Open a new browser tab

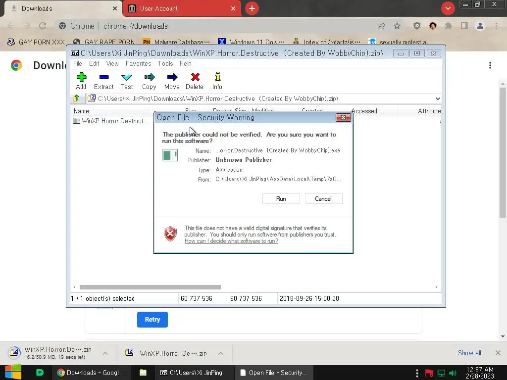click(252, 8)
